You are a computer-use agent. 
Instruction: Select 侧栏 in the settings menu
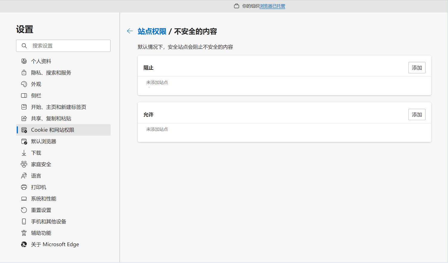(63, 95)
